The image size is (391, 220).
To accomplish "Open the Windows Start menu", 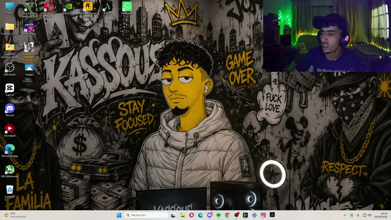I will (x=119, y=215).
